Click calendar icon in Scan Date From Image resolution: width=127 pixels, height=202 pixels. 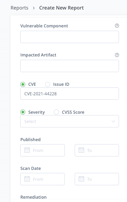pyautogui.click(x=27, y=179)
